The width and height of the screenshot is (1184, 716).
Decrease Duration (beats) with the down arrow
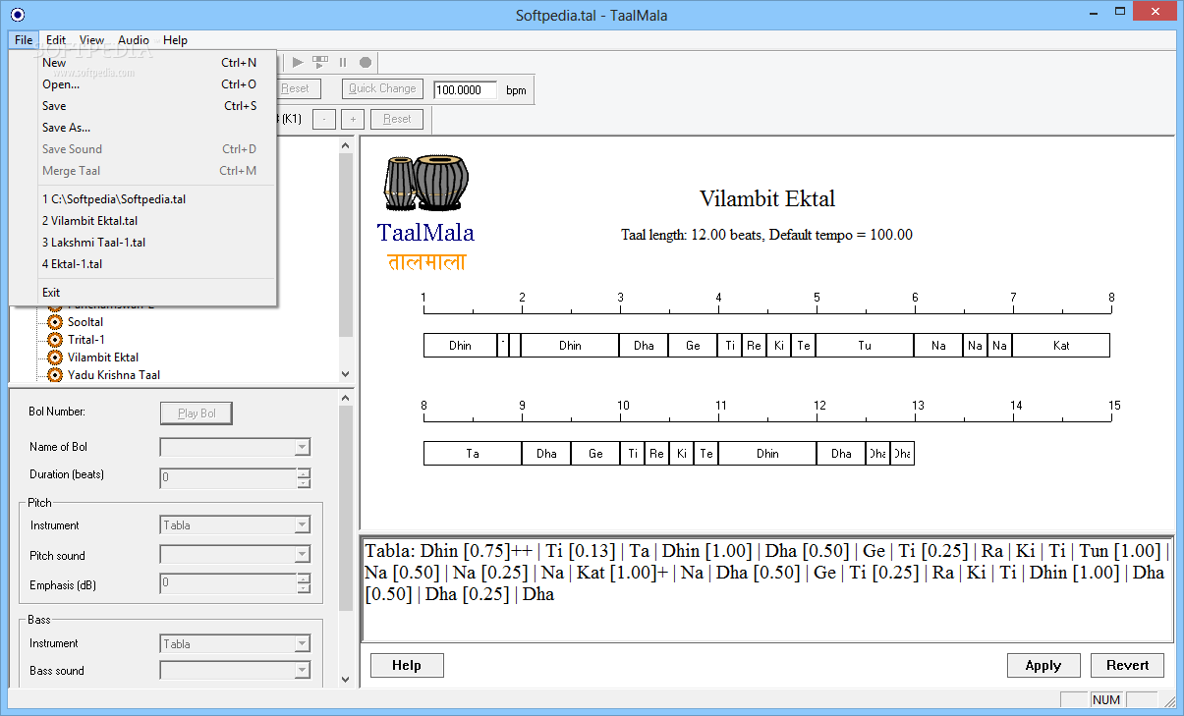point(304,482)
